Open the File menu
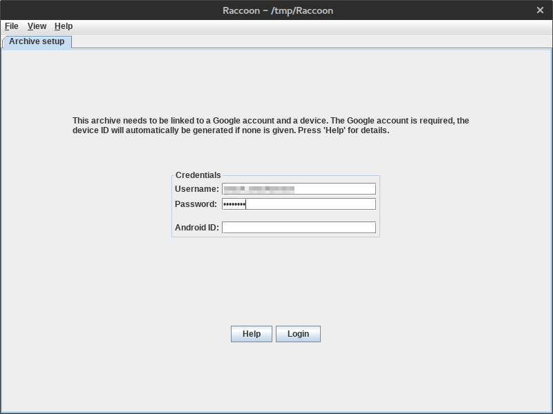The image size is (553, 414). coord(11,26)
